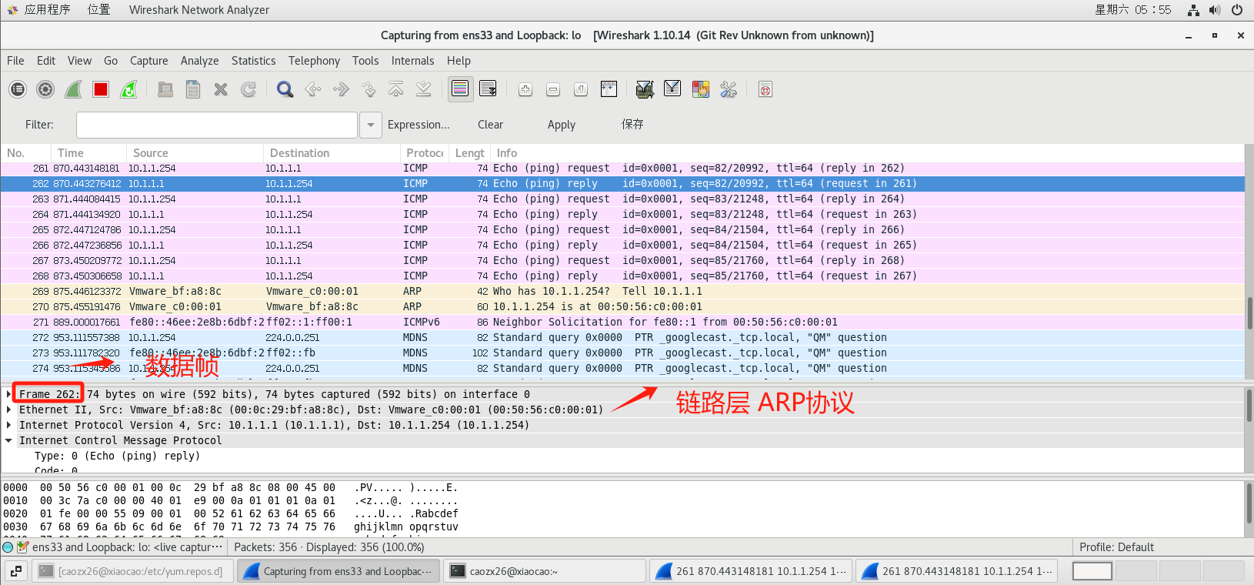The image size is (1254, 585).
Task: Expand the Frame 262 tree node
Action: [8, 394]
